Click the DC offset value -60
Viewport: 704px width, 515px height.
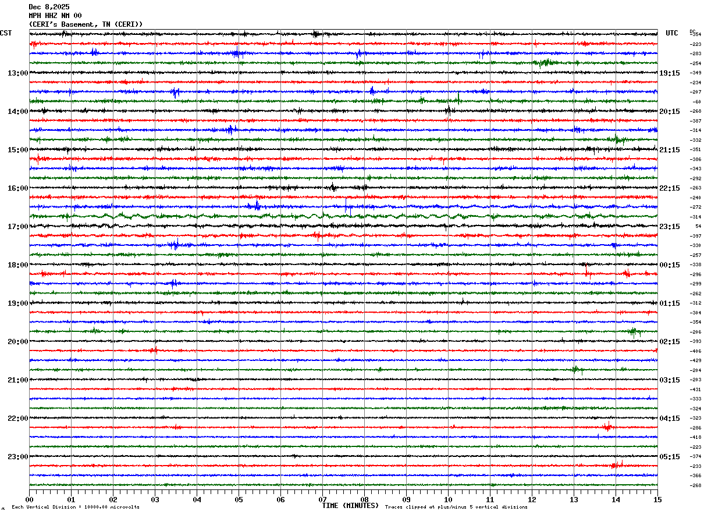click(696, 102)
